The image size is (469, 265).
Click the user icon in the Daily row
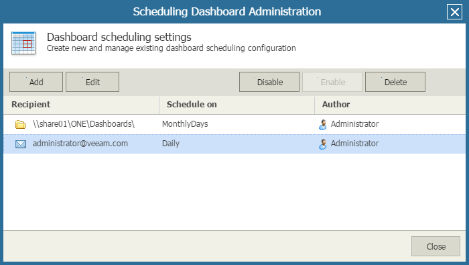(x=323, y=144)
